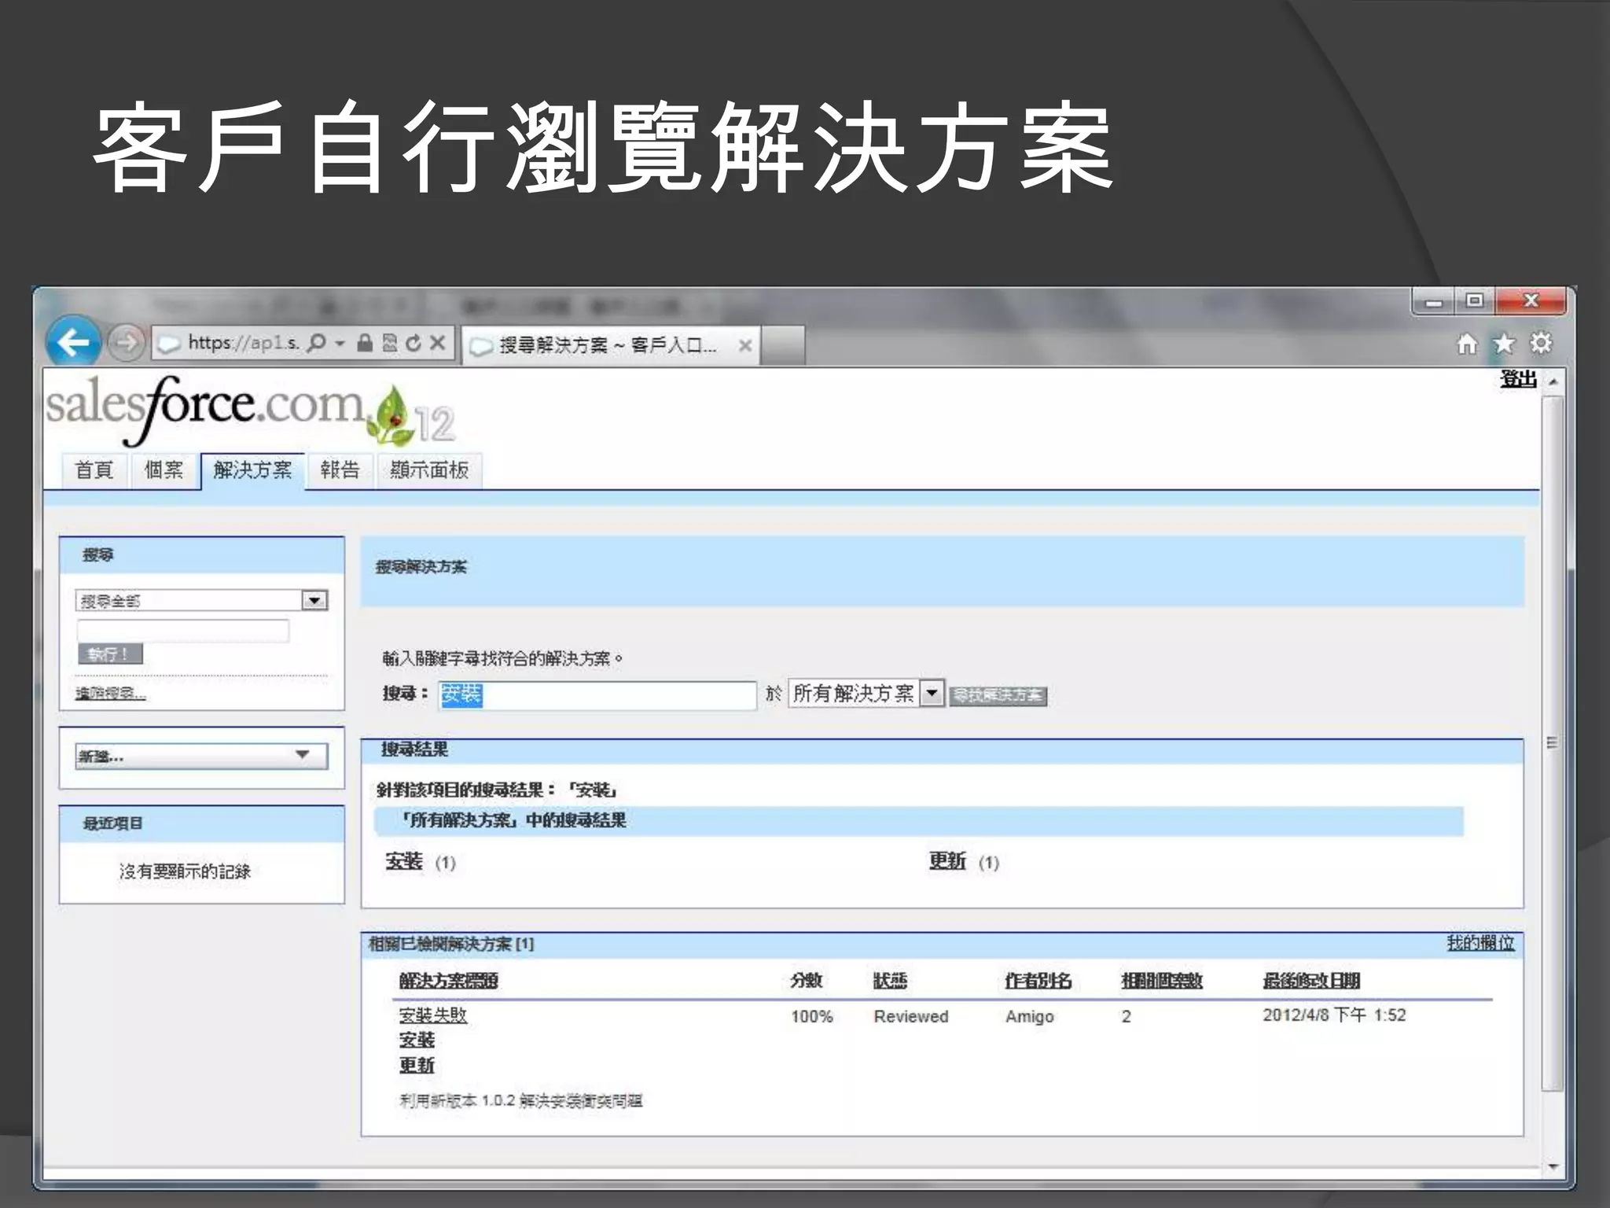Click the browser forward arrow button
Viewport: 1610px width, 1208px height.
click(x=126, y=343)
